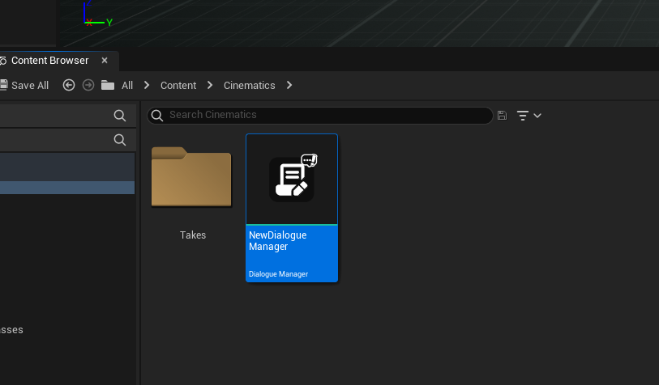Switch to the Content Browser tab
Screen dimensions: 659x385
(x=49, y=61)
